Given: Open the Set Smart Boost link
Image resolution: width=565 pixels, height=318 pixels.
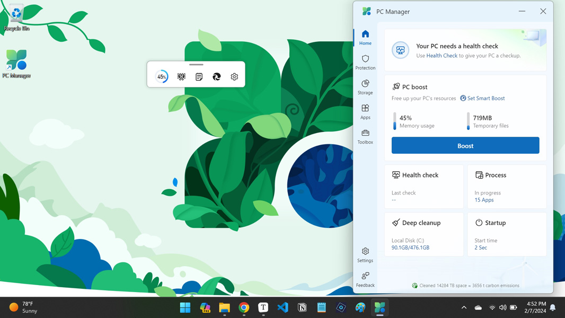Looking at the screenshot, I should [x=482, y=98].
